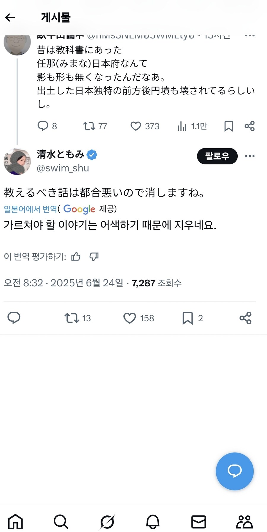The height and width of the screenshot is (532, 267).
Task: Open the Notifications bell tab
Action: coord(153,521)
